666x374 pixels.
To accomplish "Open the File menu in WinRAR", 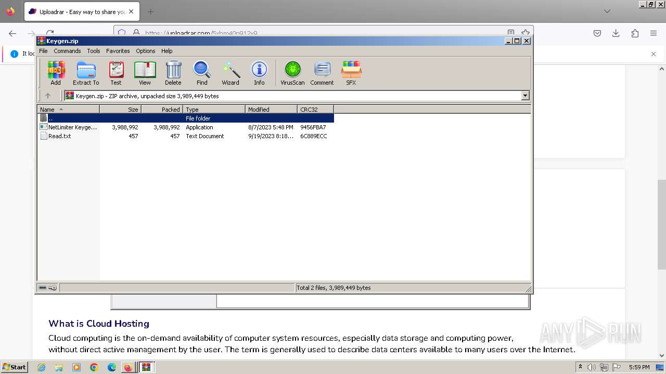I will 43,51.
